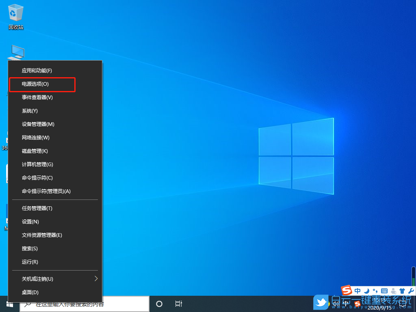
Task: Click the Twitter icon on the taskbar
Action: tap(321, 303)
